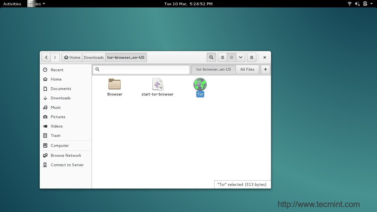Click the search text input field

point(144,70)
